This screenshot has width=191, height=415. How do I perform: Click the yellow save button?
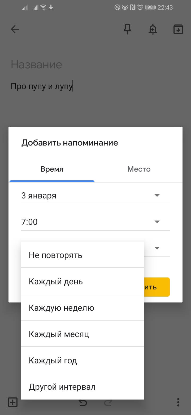click(157, 287)
